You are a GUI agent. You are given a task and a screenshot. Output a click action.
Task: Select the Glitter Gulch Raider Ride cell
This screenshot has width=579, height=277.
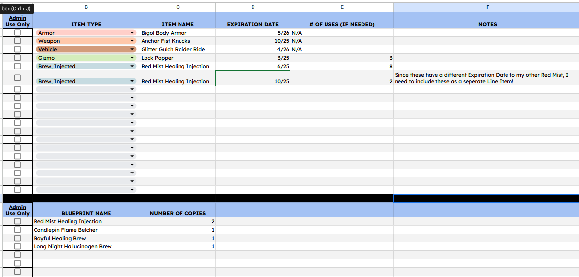pyautogui.click(x=178, y=49)
